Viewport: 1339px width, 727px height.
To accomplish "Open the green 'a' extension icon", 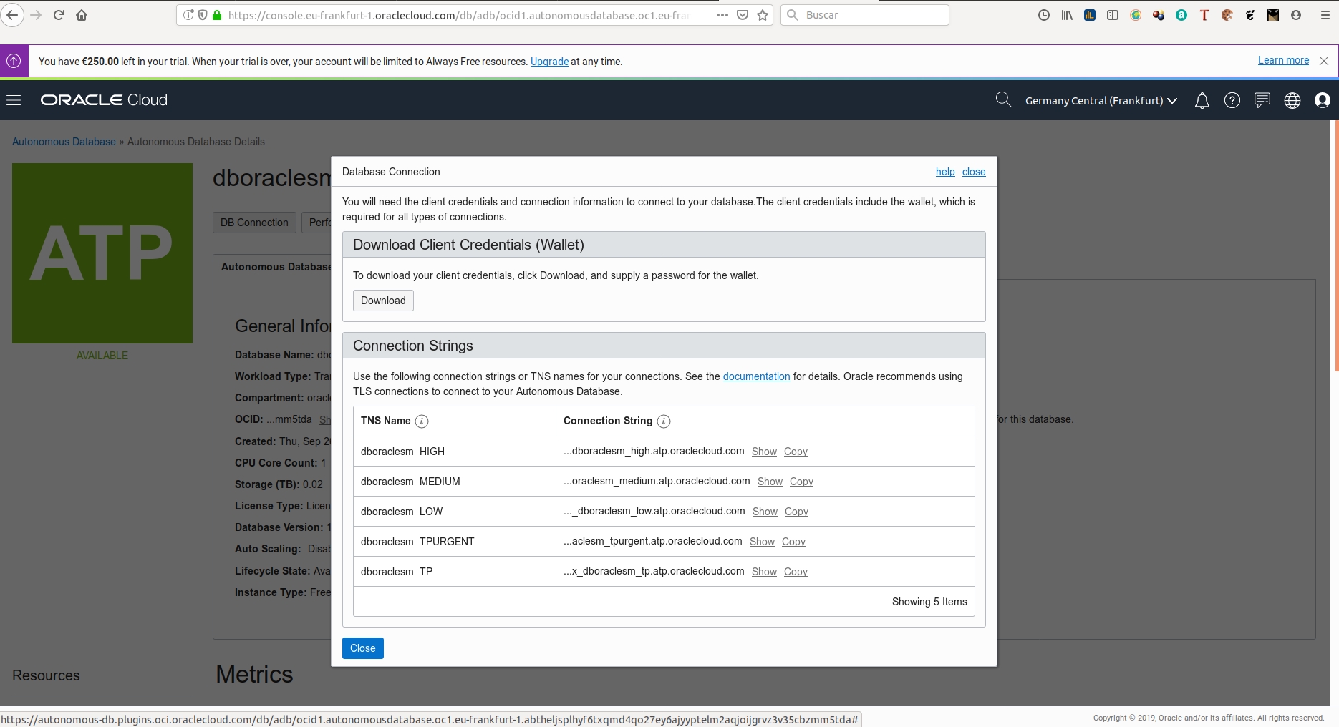I will coord(1181,15).
